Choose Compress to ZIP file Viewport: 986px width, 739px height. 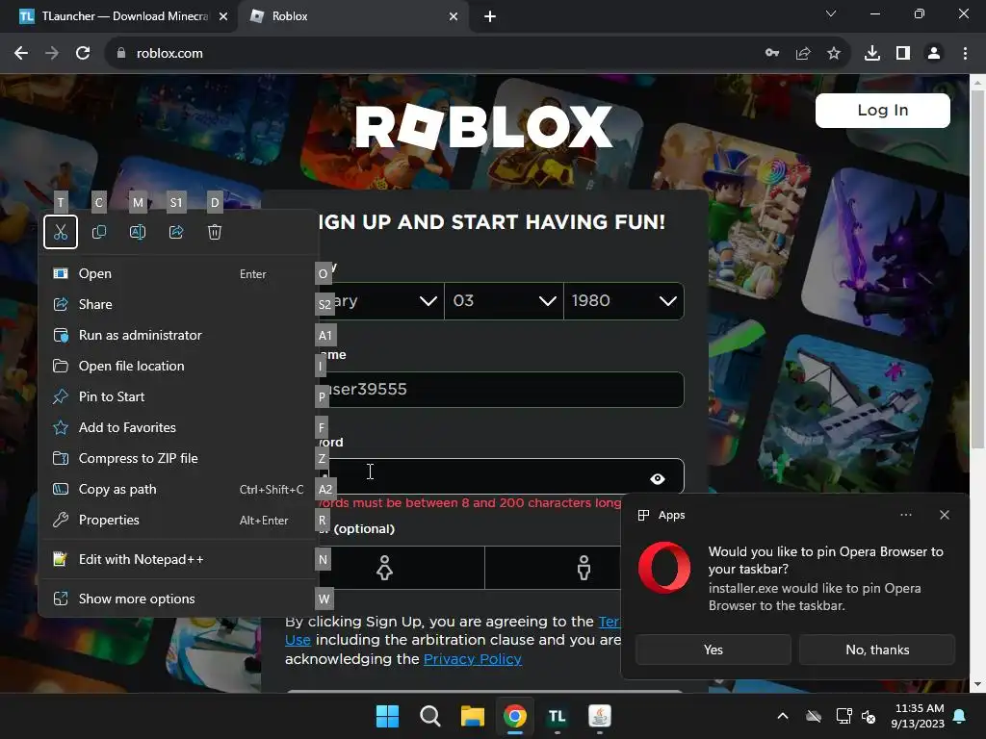click(x=178, y=458)
